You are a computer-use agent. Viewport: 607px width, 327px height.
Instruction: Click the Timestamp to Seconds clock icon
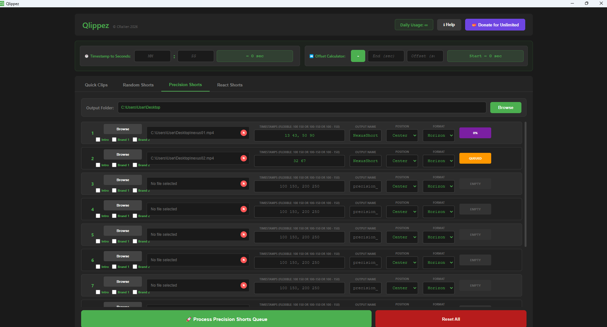[x=87, y=56]
